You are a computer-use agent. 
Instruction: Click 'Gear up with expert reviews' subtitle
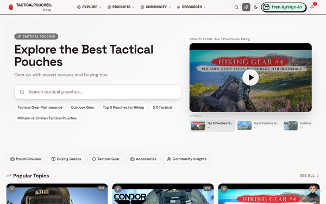61,75
